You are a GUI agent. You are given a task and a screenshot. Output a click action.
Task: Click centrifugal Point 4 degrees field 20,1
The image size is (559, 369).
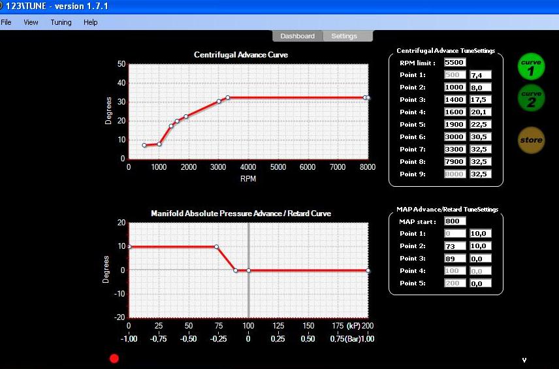pos(480,112)
